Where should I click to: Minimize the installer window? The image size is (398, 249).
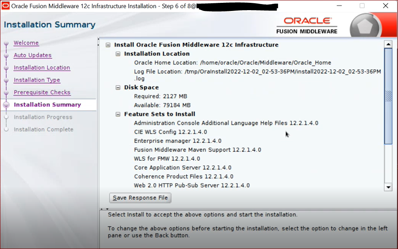point(339,6)
